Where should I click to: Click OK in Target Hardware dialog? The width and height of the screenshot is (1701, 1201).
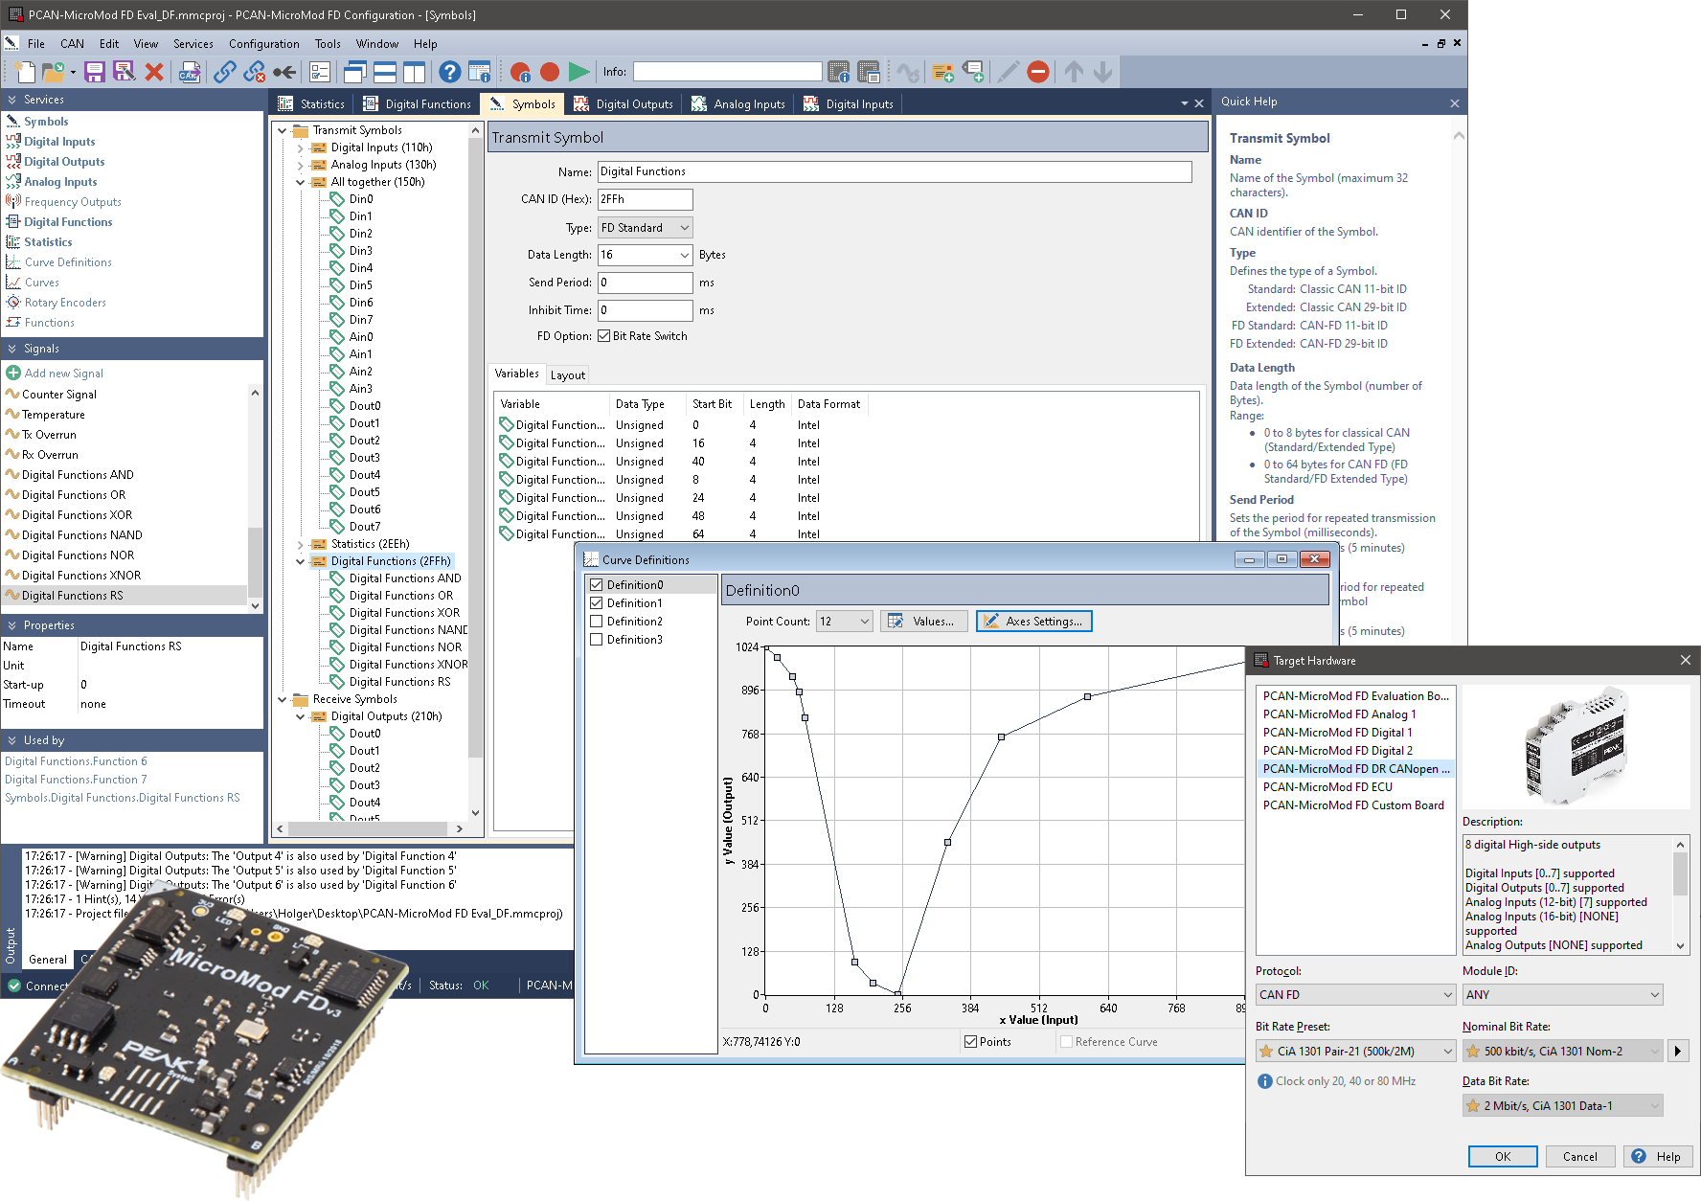pos(1503,1157)
